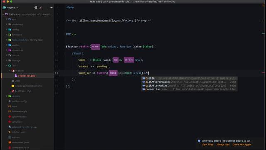Click the .gitignore red icon
Viewport: 266px width, 150px height.
click(x=10, y=122)
